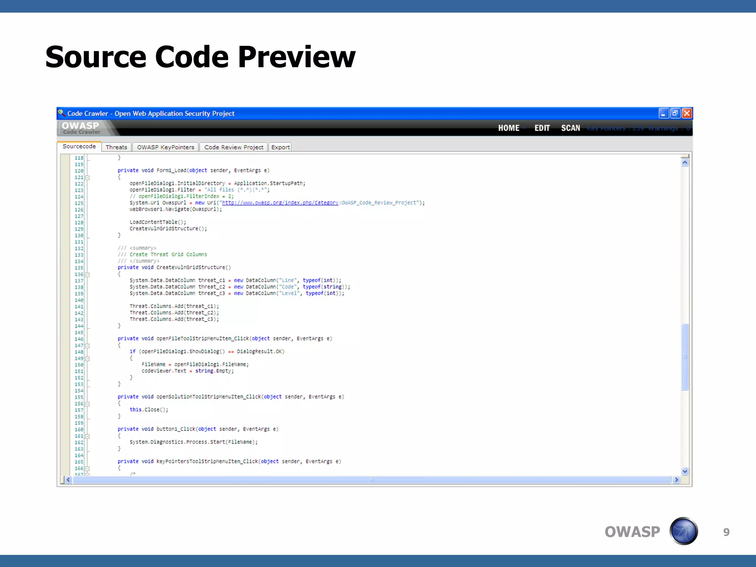Viewport: 756px width, 567px height.
Task: Click 'Form1_Load' method name in code
Action: point(171,170)
